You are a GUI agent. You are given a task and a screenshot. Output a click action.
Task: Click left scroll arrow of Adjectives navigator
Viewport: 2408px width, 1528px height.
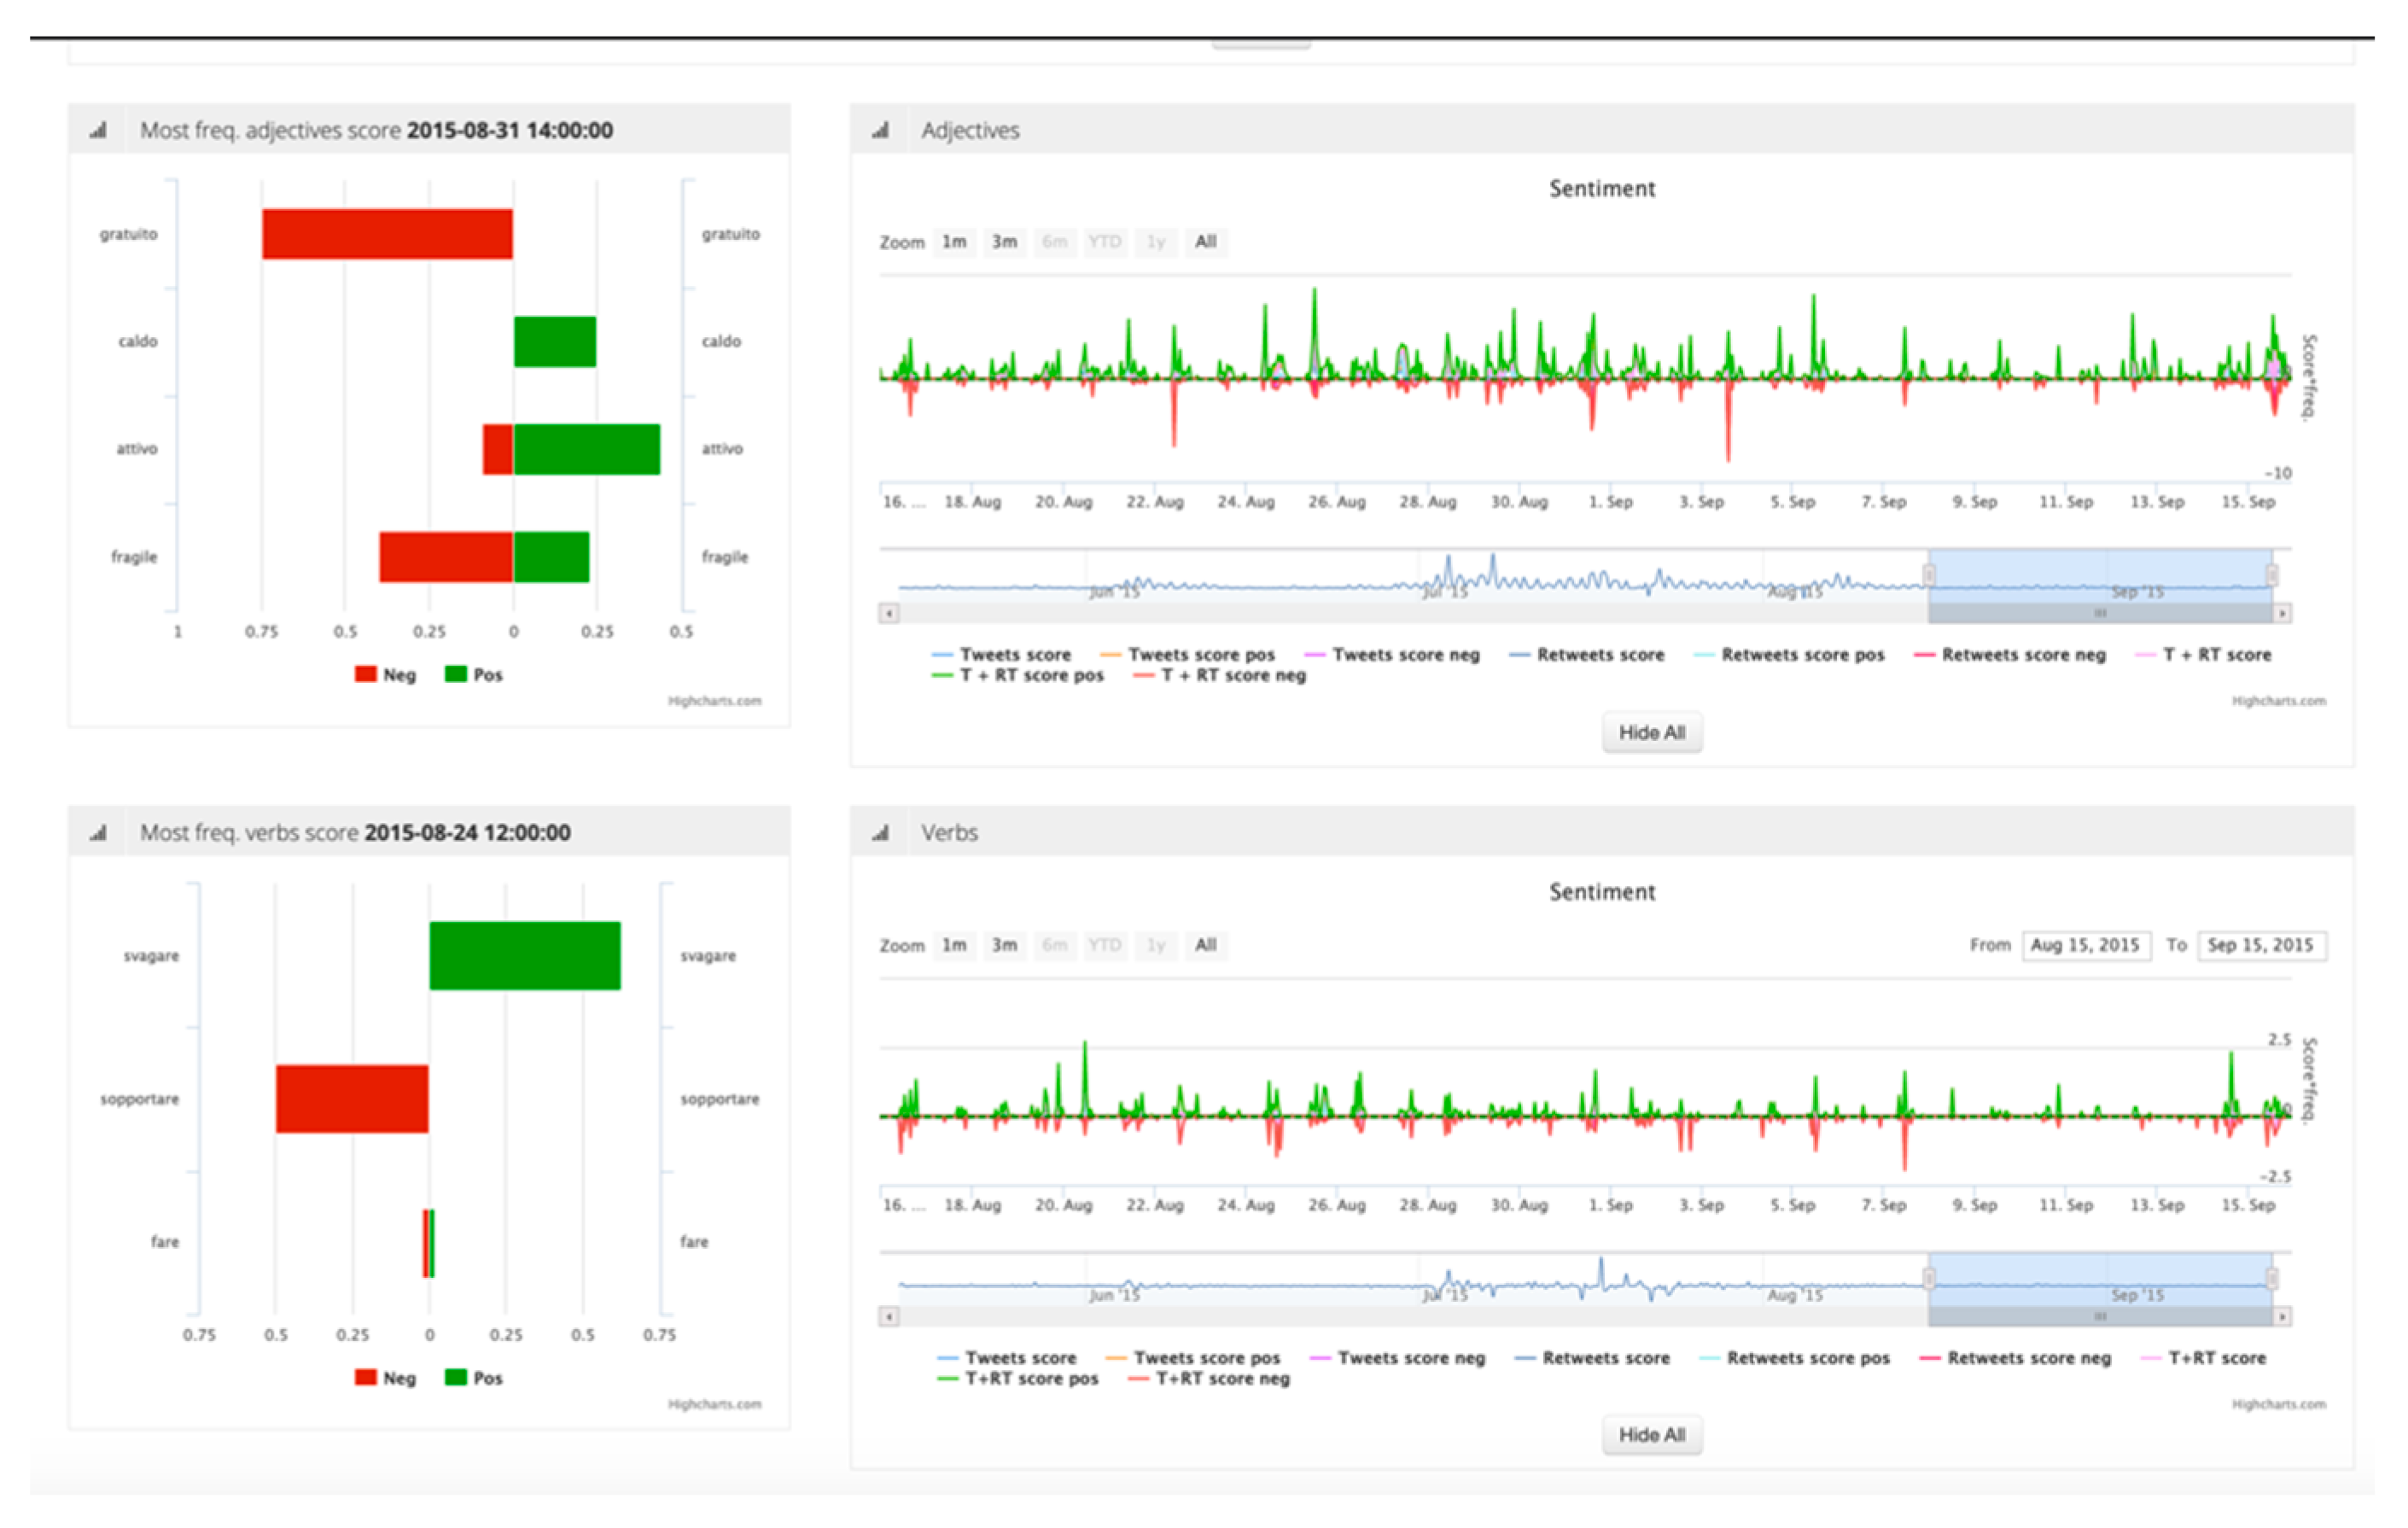click(889, 613)
